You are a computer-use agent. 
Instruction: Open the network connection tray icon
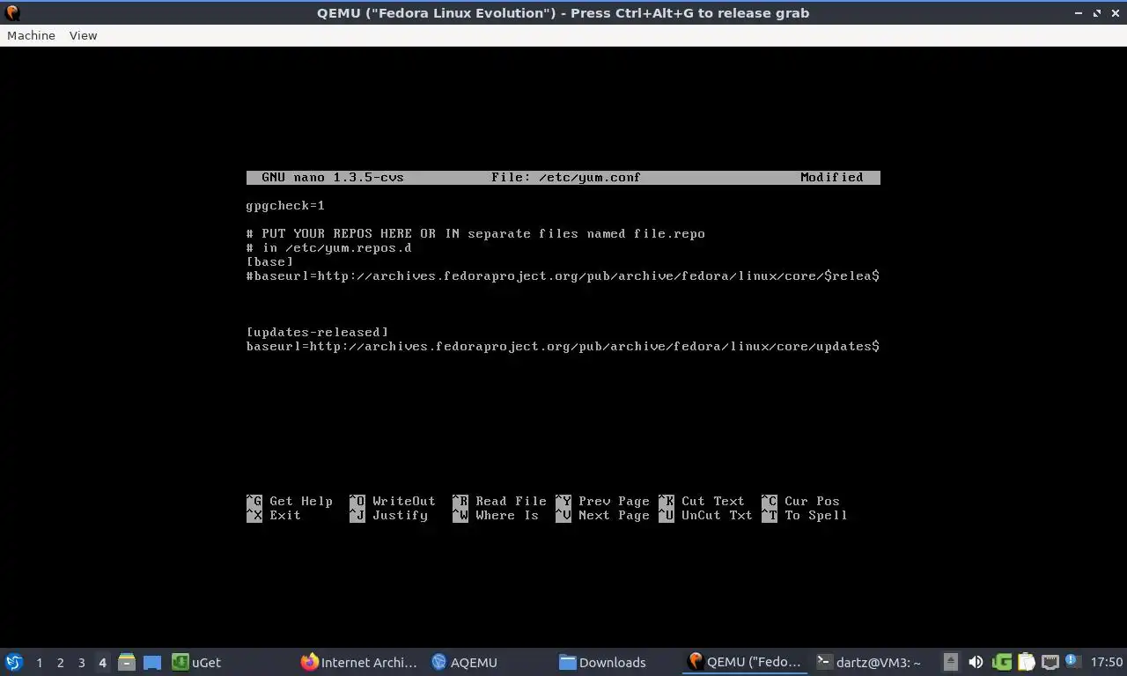pos(1050,662)
